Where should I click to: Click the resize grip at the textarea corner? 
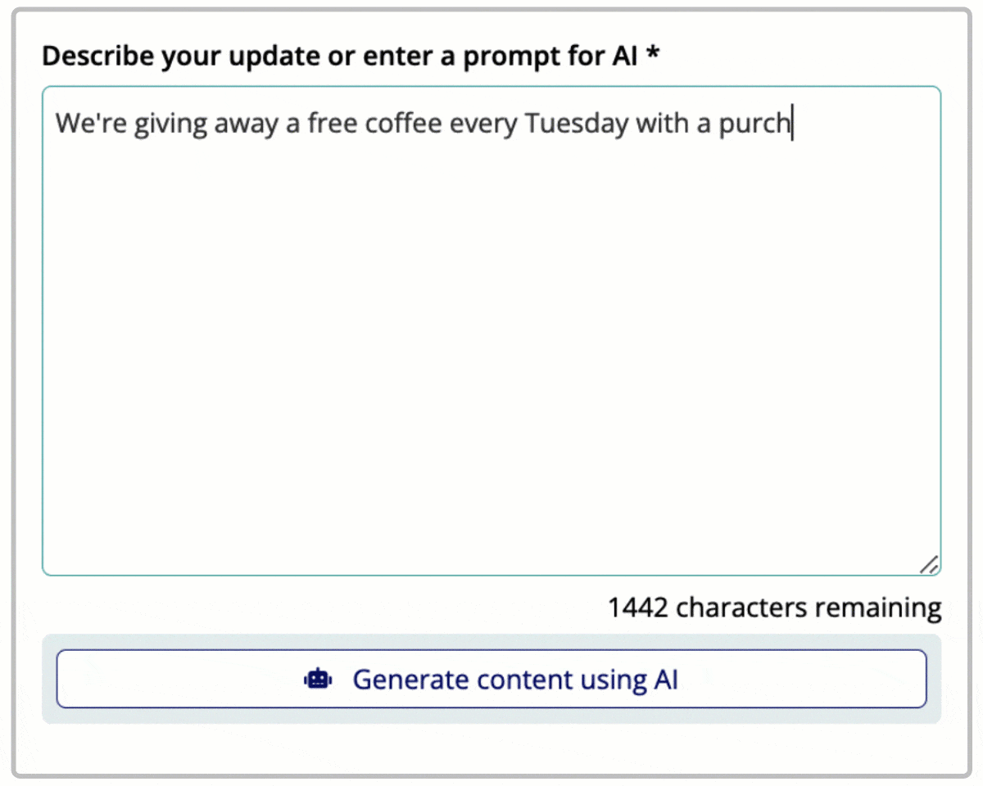[x=930, y=563]
